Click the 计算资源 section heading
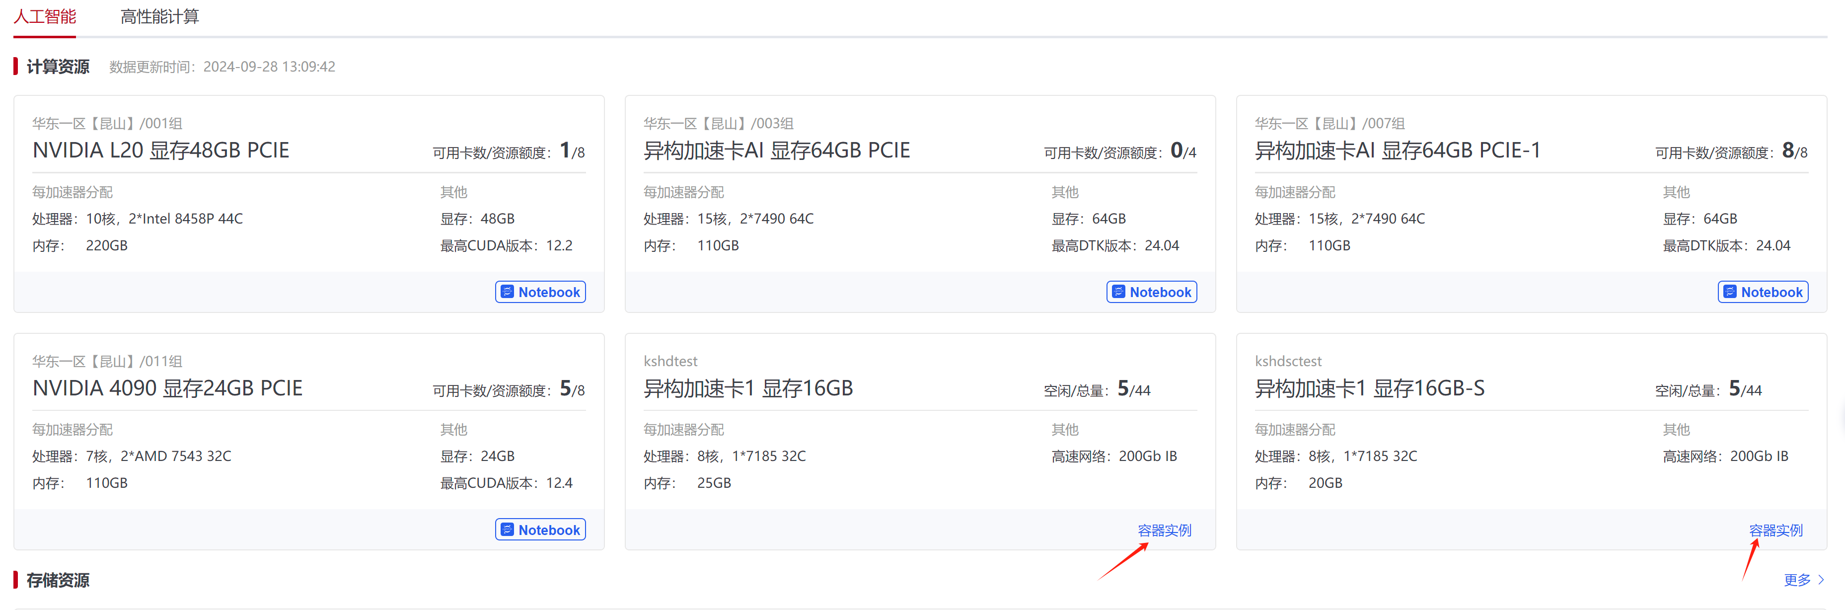This screenshot has width=1845, height=610. coord(57,67)
